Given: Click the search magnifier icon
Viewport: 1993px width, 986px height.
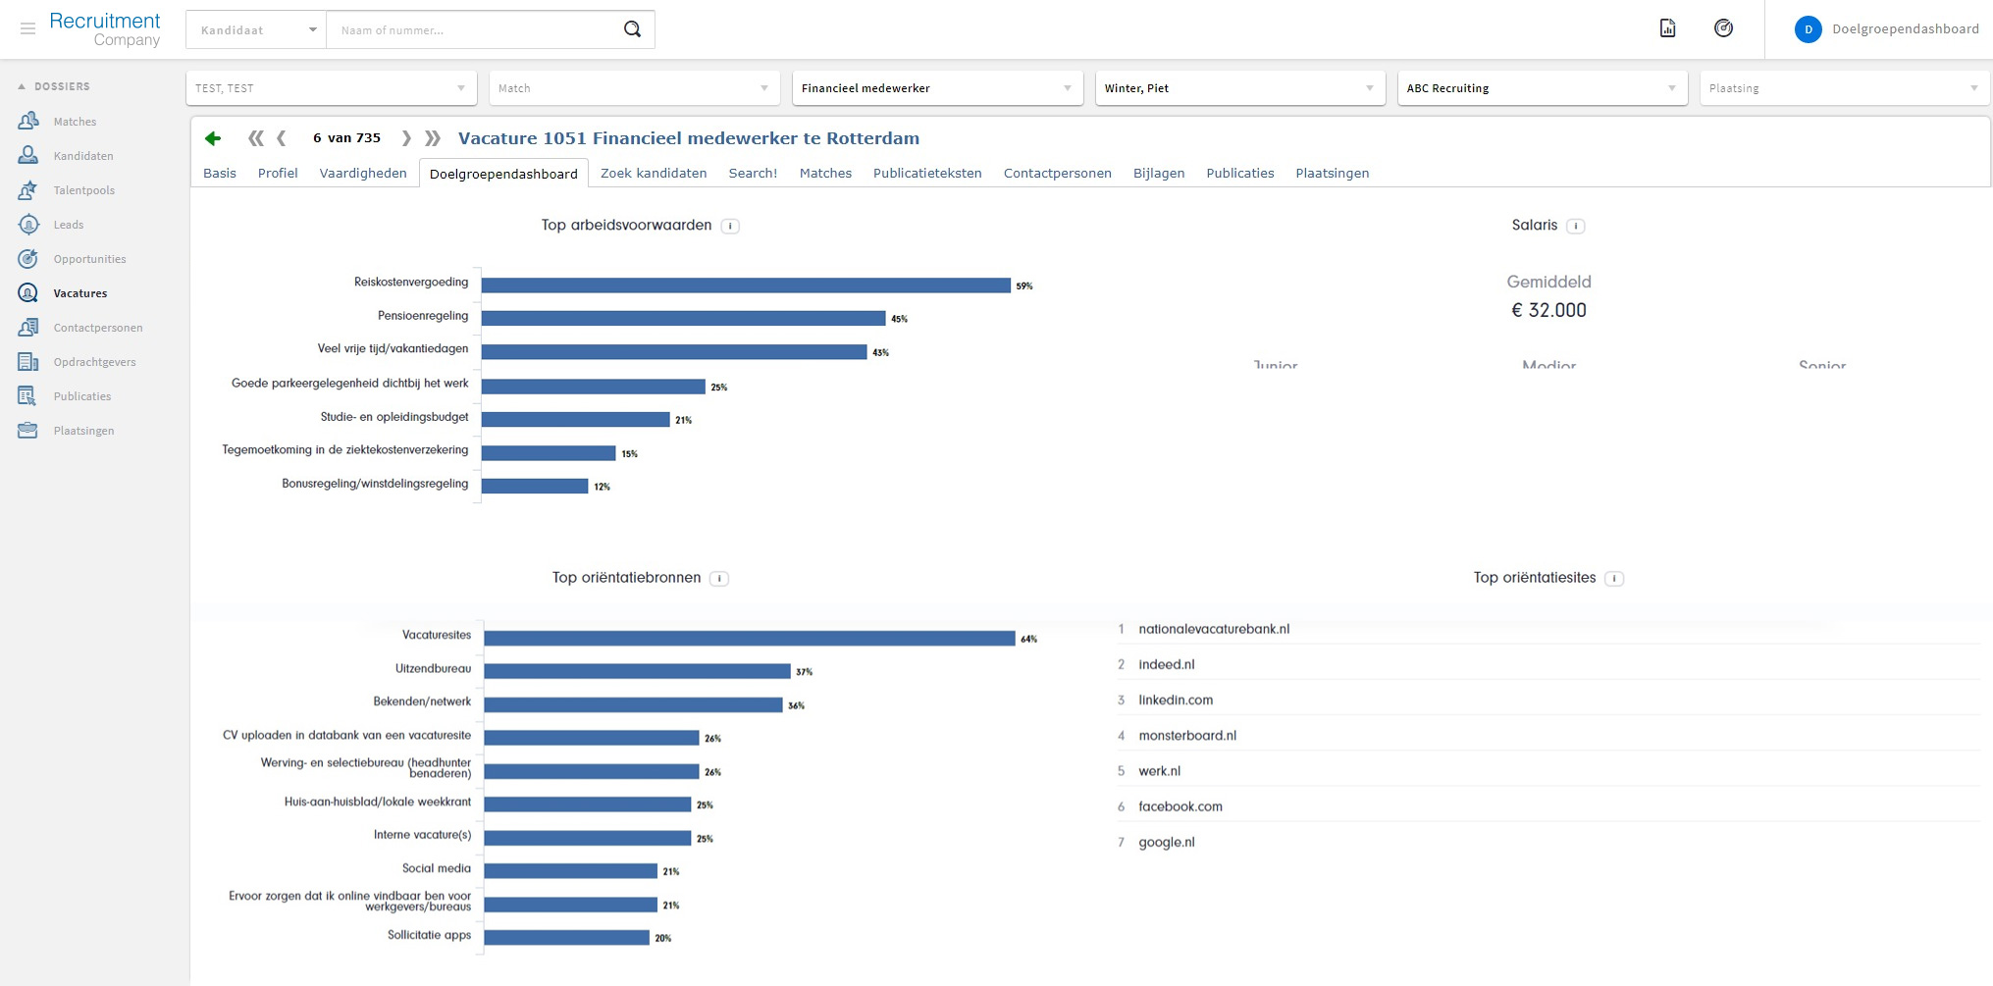Looking at the screenshot, I should click(x=632, y=29).
